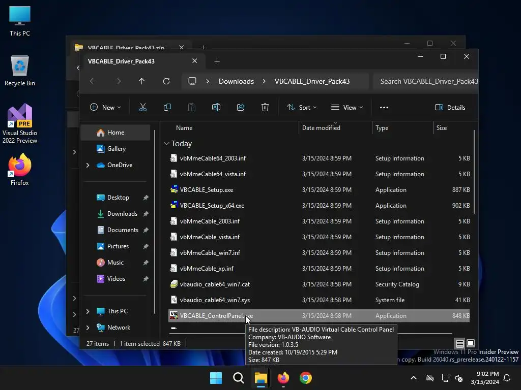
Task: Click the Forward navigation arrow
Action: 118,81
